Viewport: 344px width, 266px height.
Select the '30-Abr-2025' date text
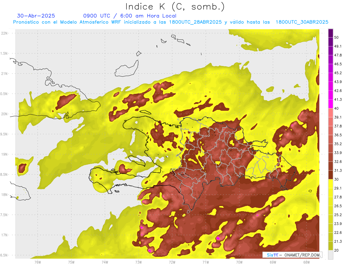36,16
